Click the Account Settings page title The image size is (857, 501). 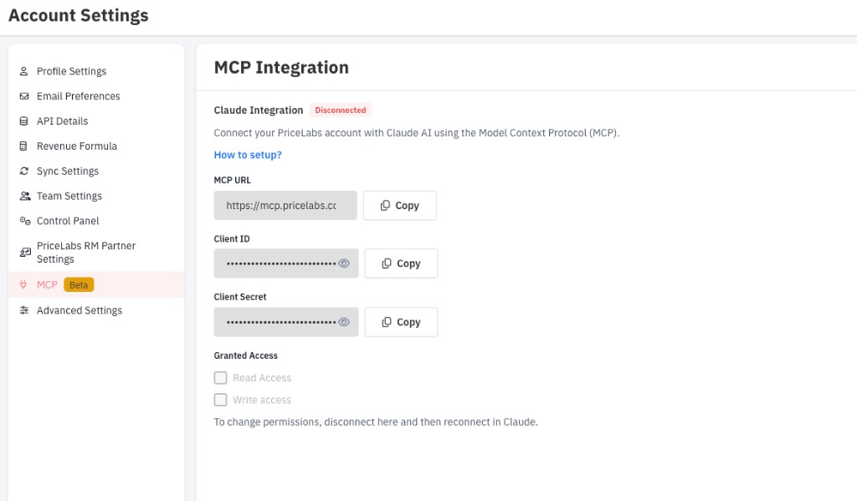pos(78,15)
